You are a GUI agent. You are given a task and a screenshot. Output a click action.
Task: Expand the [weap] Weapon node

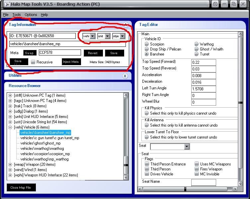point(10,164)
